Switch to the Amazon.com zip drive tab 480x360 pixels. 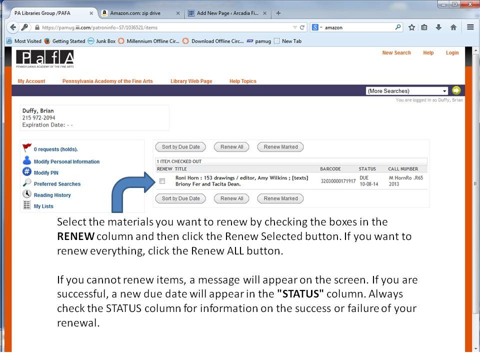click(135, 13)
